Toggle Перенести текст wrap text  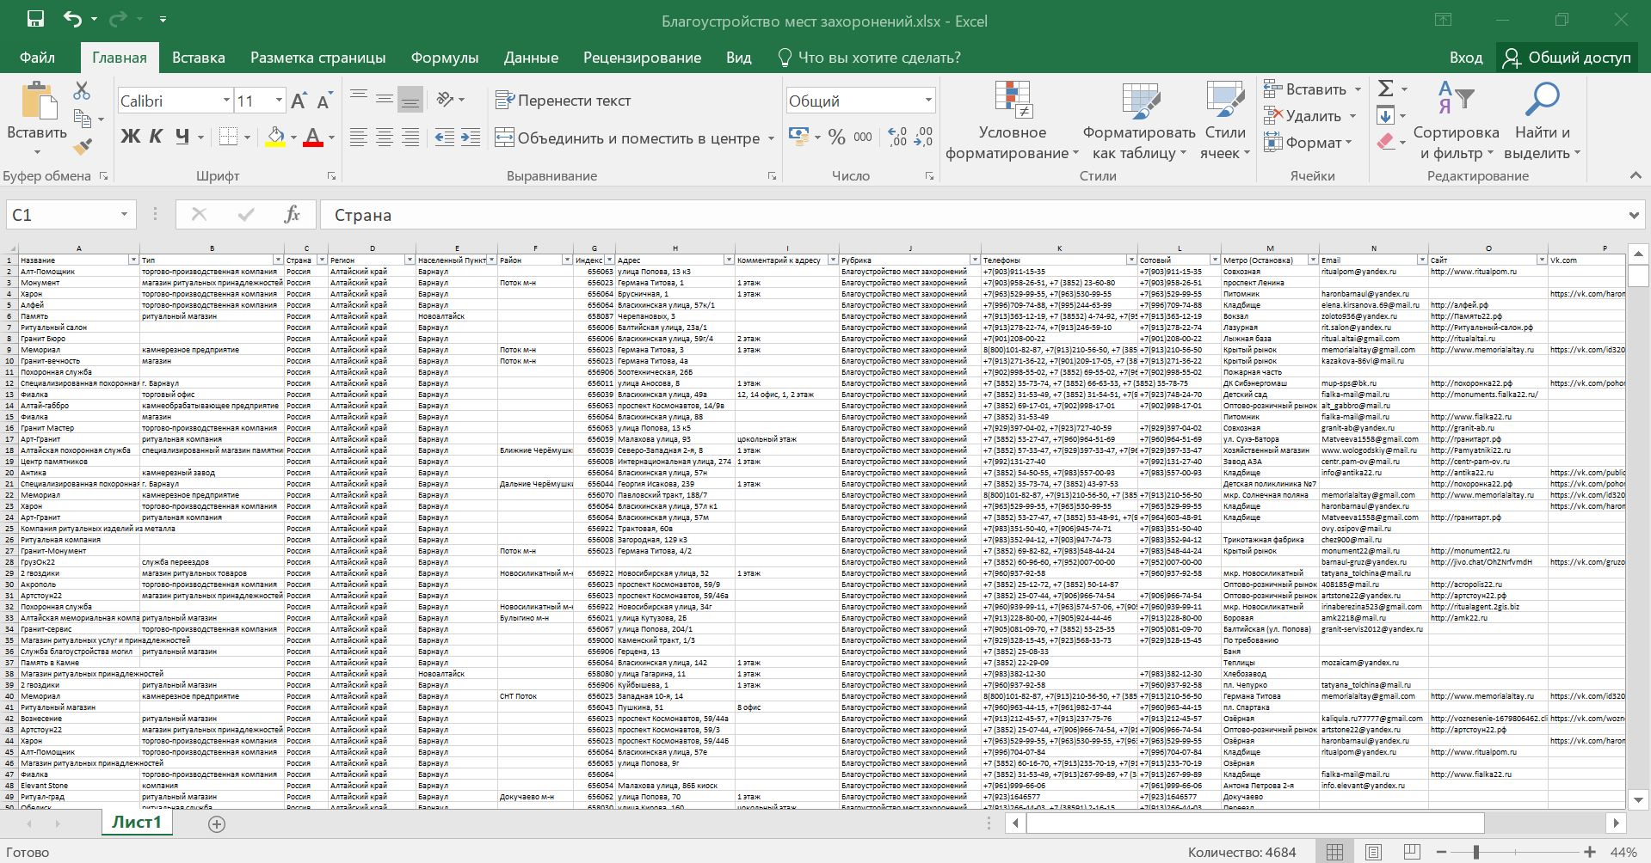[x=564, y=101]
